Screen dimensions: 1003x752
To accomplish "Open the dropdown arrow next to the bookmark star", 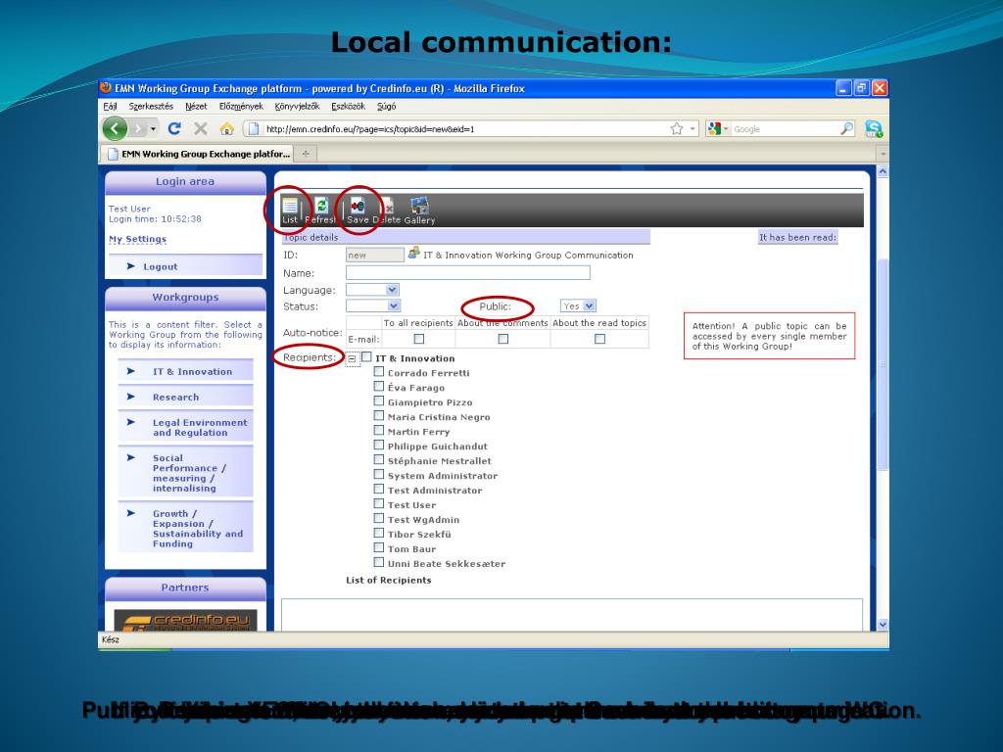I will (x=693, y=129).
